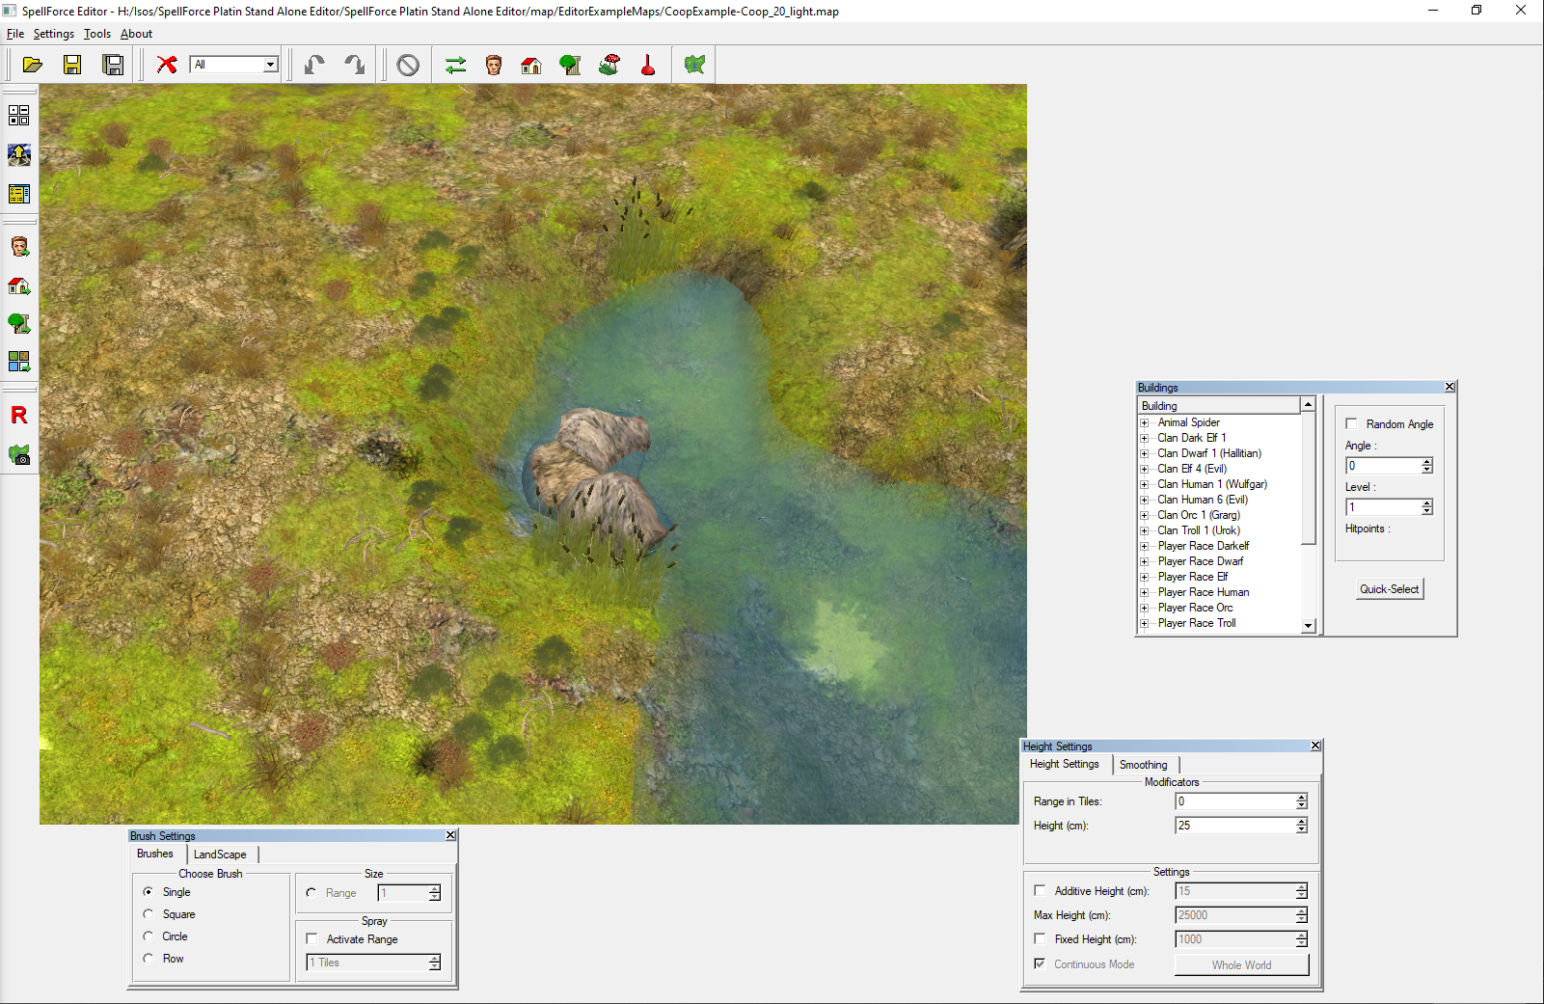The height and width of the screenshot is (1004, 1544).
Task: Click the terrain height arrow icon in sidebar
Action: pyautogui.click(x=19, y=154)
